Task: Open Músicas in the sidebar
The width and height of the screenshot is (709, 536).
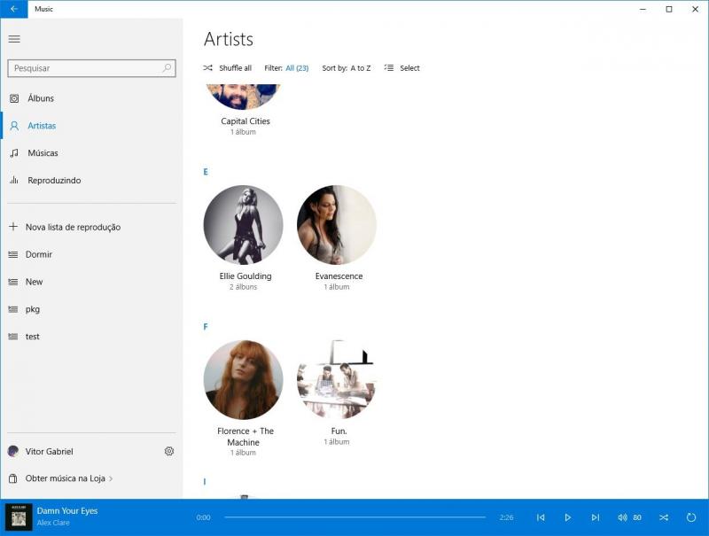Action: click(43, 153)
